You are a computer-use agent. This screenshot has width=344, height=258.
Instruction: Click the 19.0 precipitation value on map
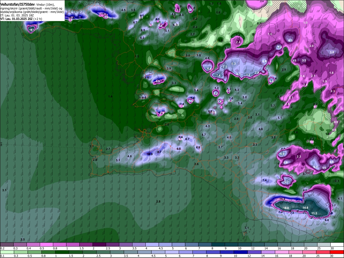coord(286,208)
